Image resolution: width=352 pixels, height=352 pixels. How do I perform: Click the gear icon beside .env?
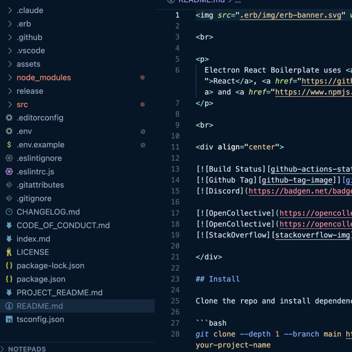click(x=9, y=131)
